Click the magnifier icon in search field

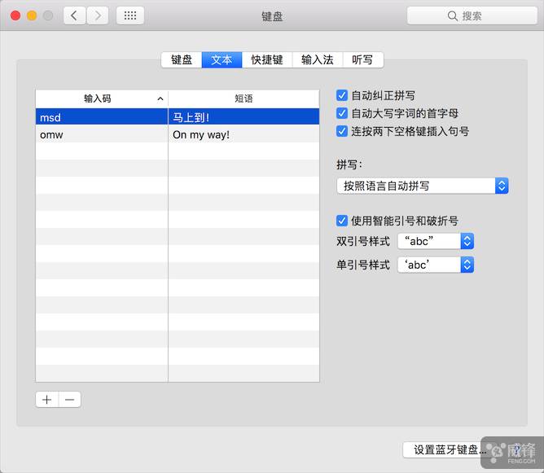click(452, 16)
